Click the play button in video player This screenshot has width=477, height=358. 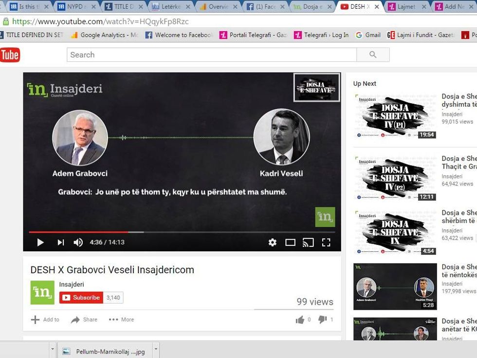40,242
